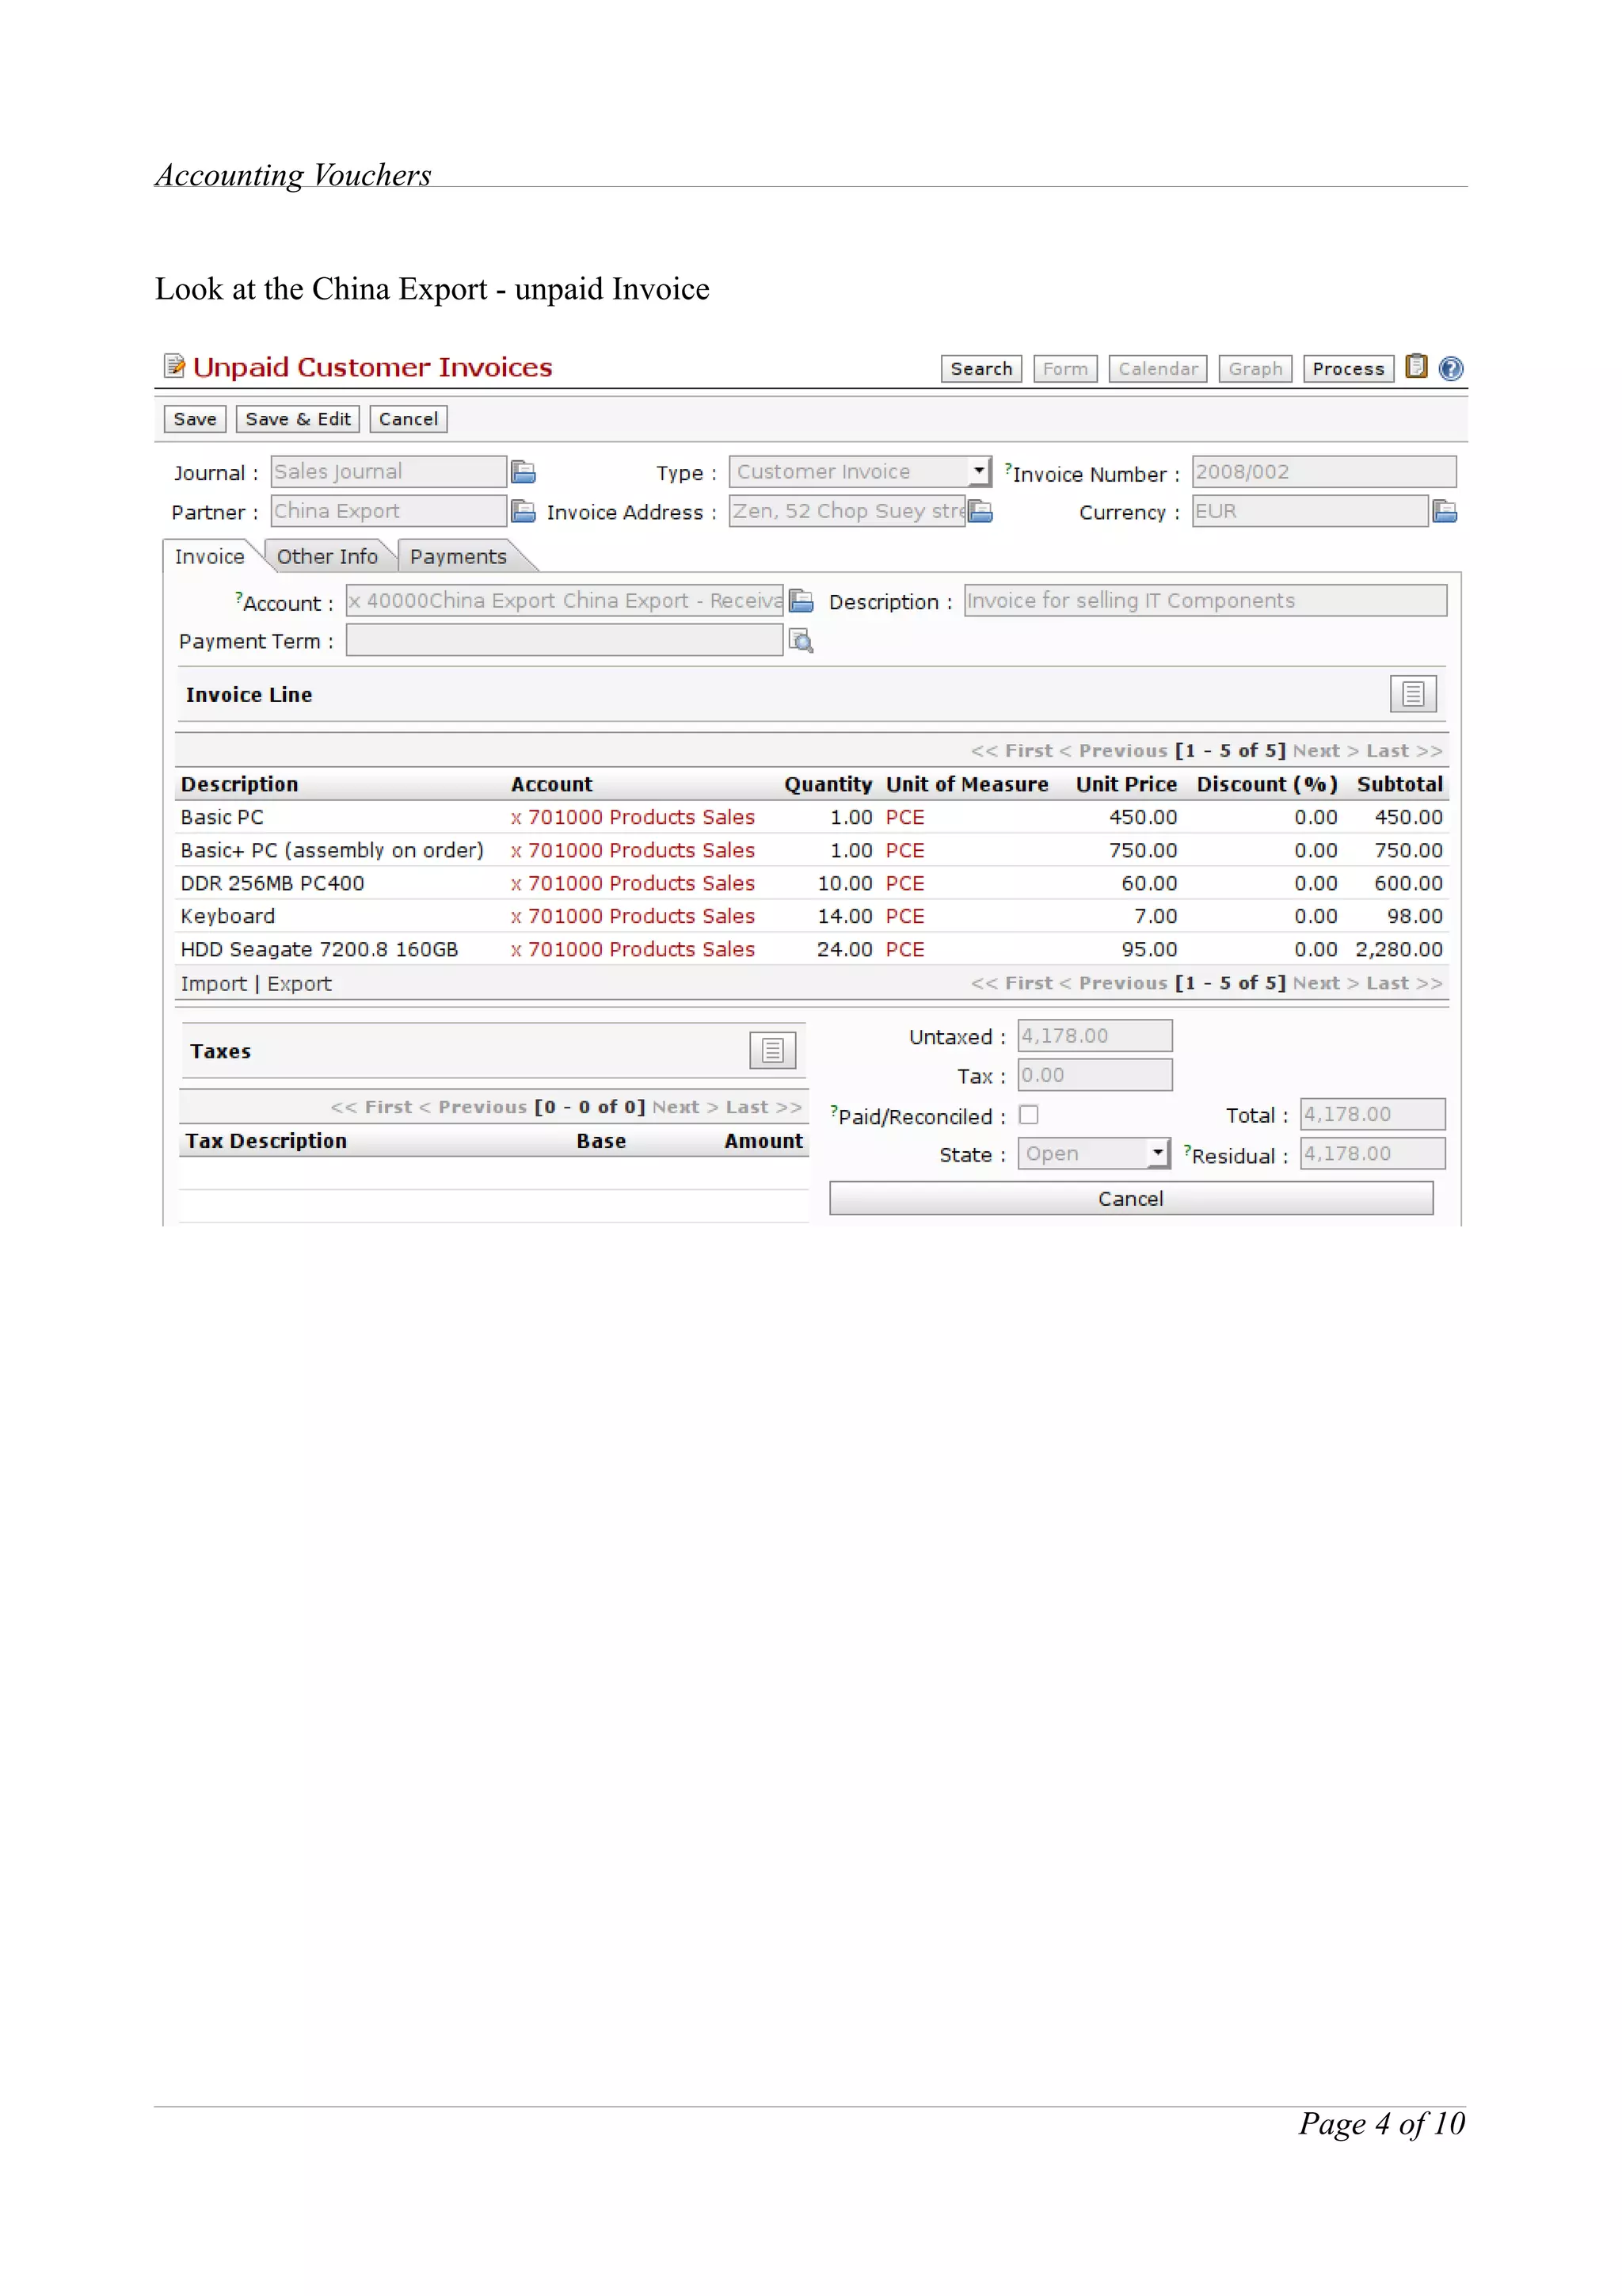The height and width of the screenshot is (2296, 1622).
Task: Click the Unpaid Customer Invoices title icon
Action: click(175, 366)
